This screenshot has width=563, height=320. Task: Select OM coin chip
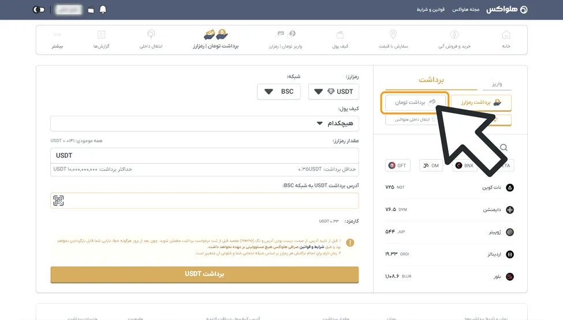click(431, 165)
